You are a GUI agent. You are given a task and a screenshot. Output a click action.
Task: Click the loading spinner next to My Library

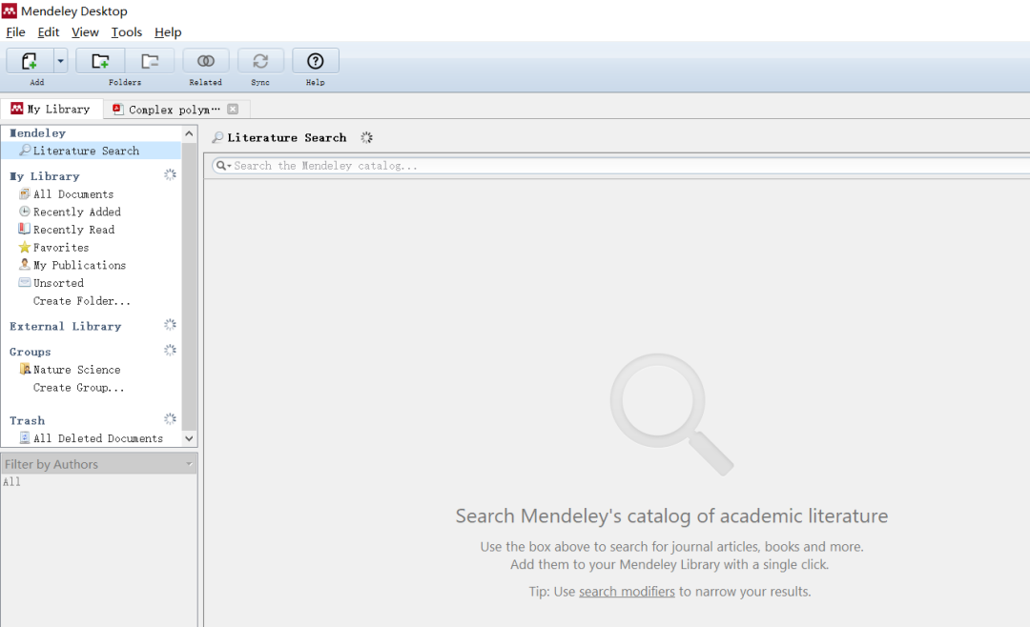point(170,174)
